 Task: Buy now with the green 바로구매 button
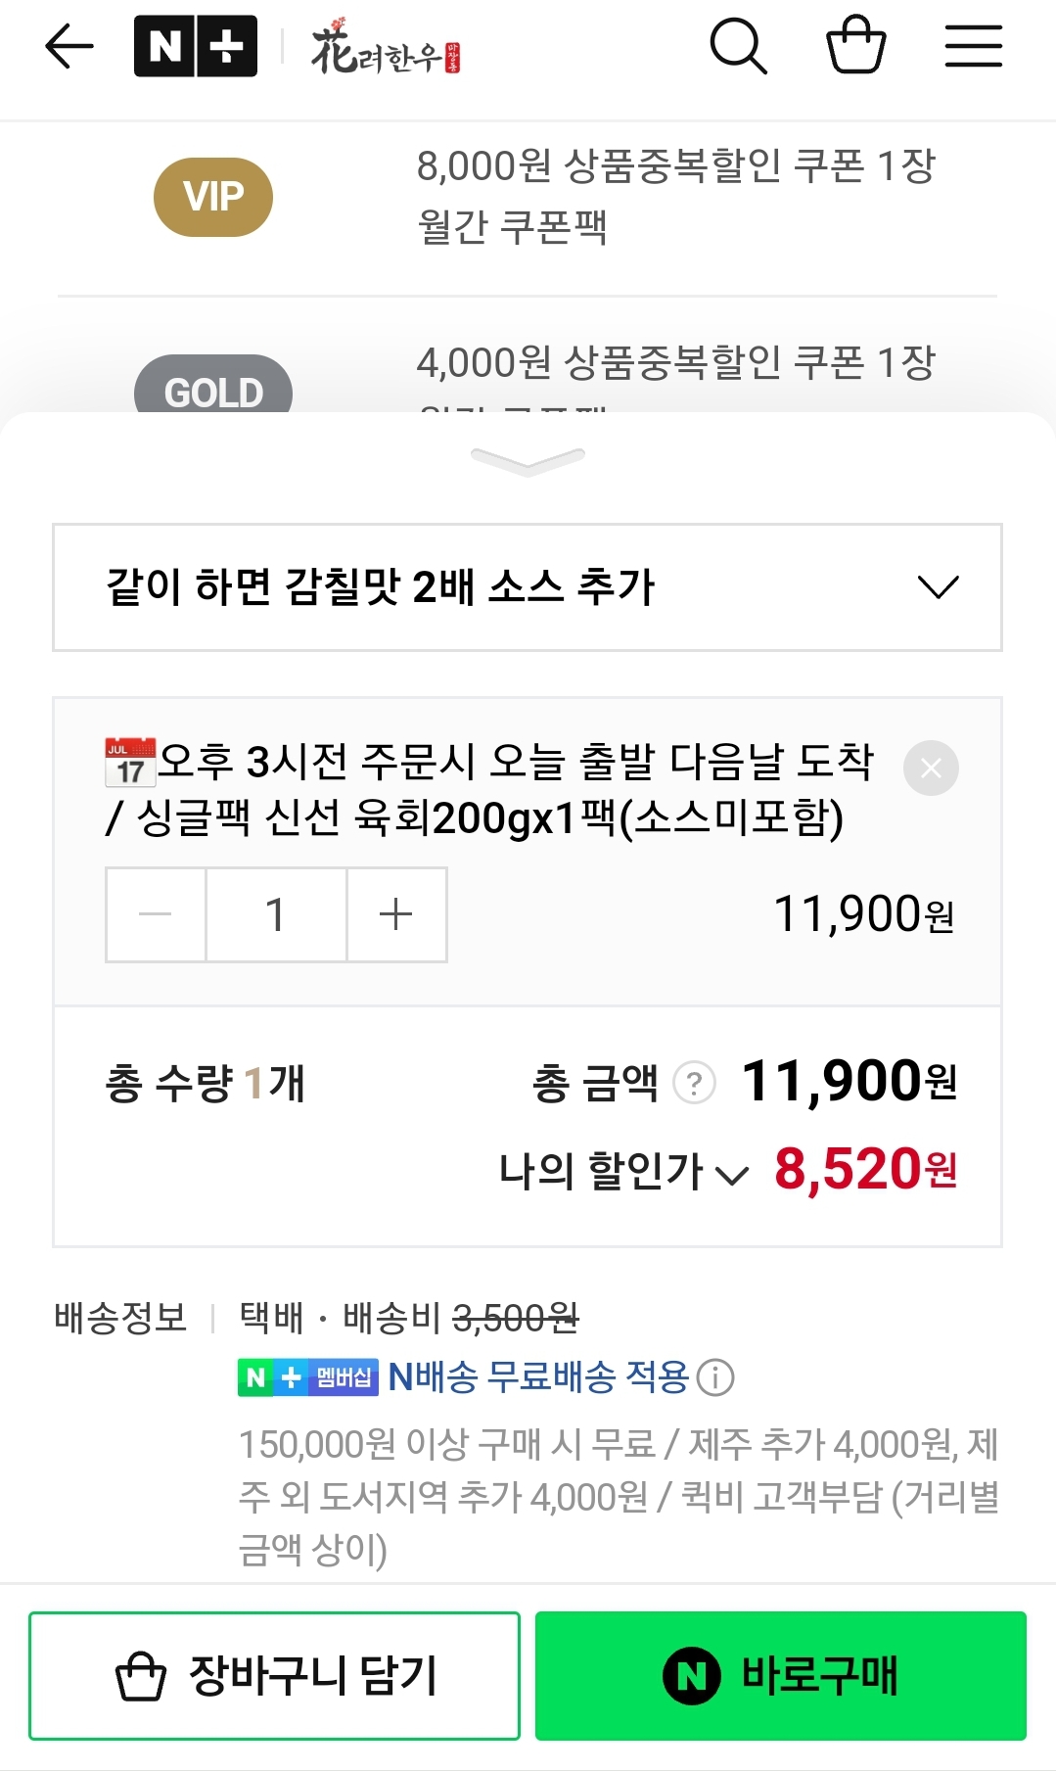point(781,1675)
